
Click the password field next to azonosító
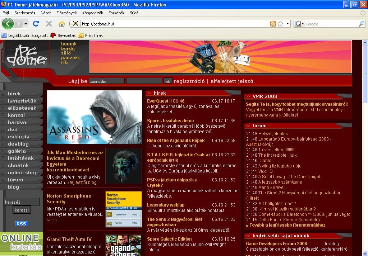point(144,81)
